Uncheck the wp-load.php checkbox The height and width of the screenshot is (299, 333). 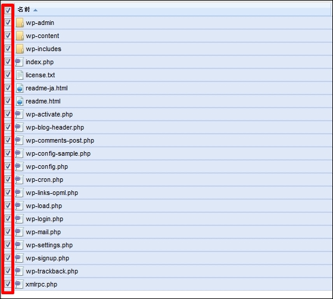8,205
